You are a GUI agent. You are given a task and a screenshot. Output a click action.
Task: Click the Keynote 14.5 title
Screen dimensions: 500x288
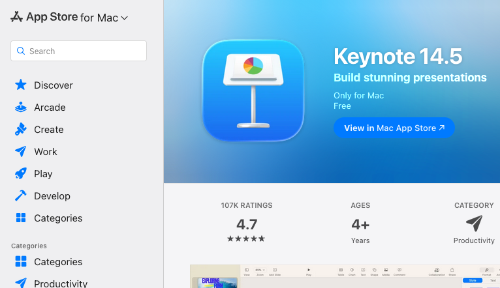pos(398,57)
